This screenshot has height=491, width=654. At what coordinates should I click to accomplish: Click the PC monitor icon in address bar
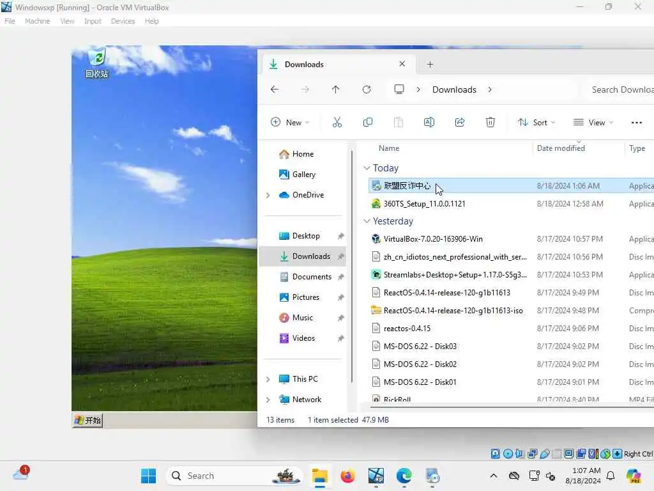[x=399, y=90]
